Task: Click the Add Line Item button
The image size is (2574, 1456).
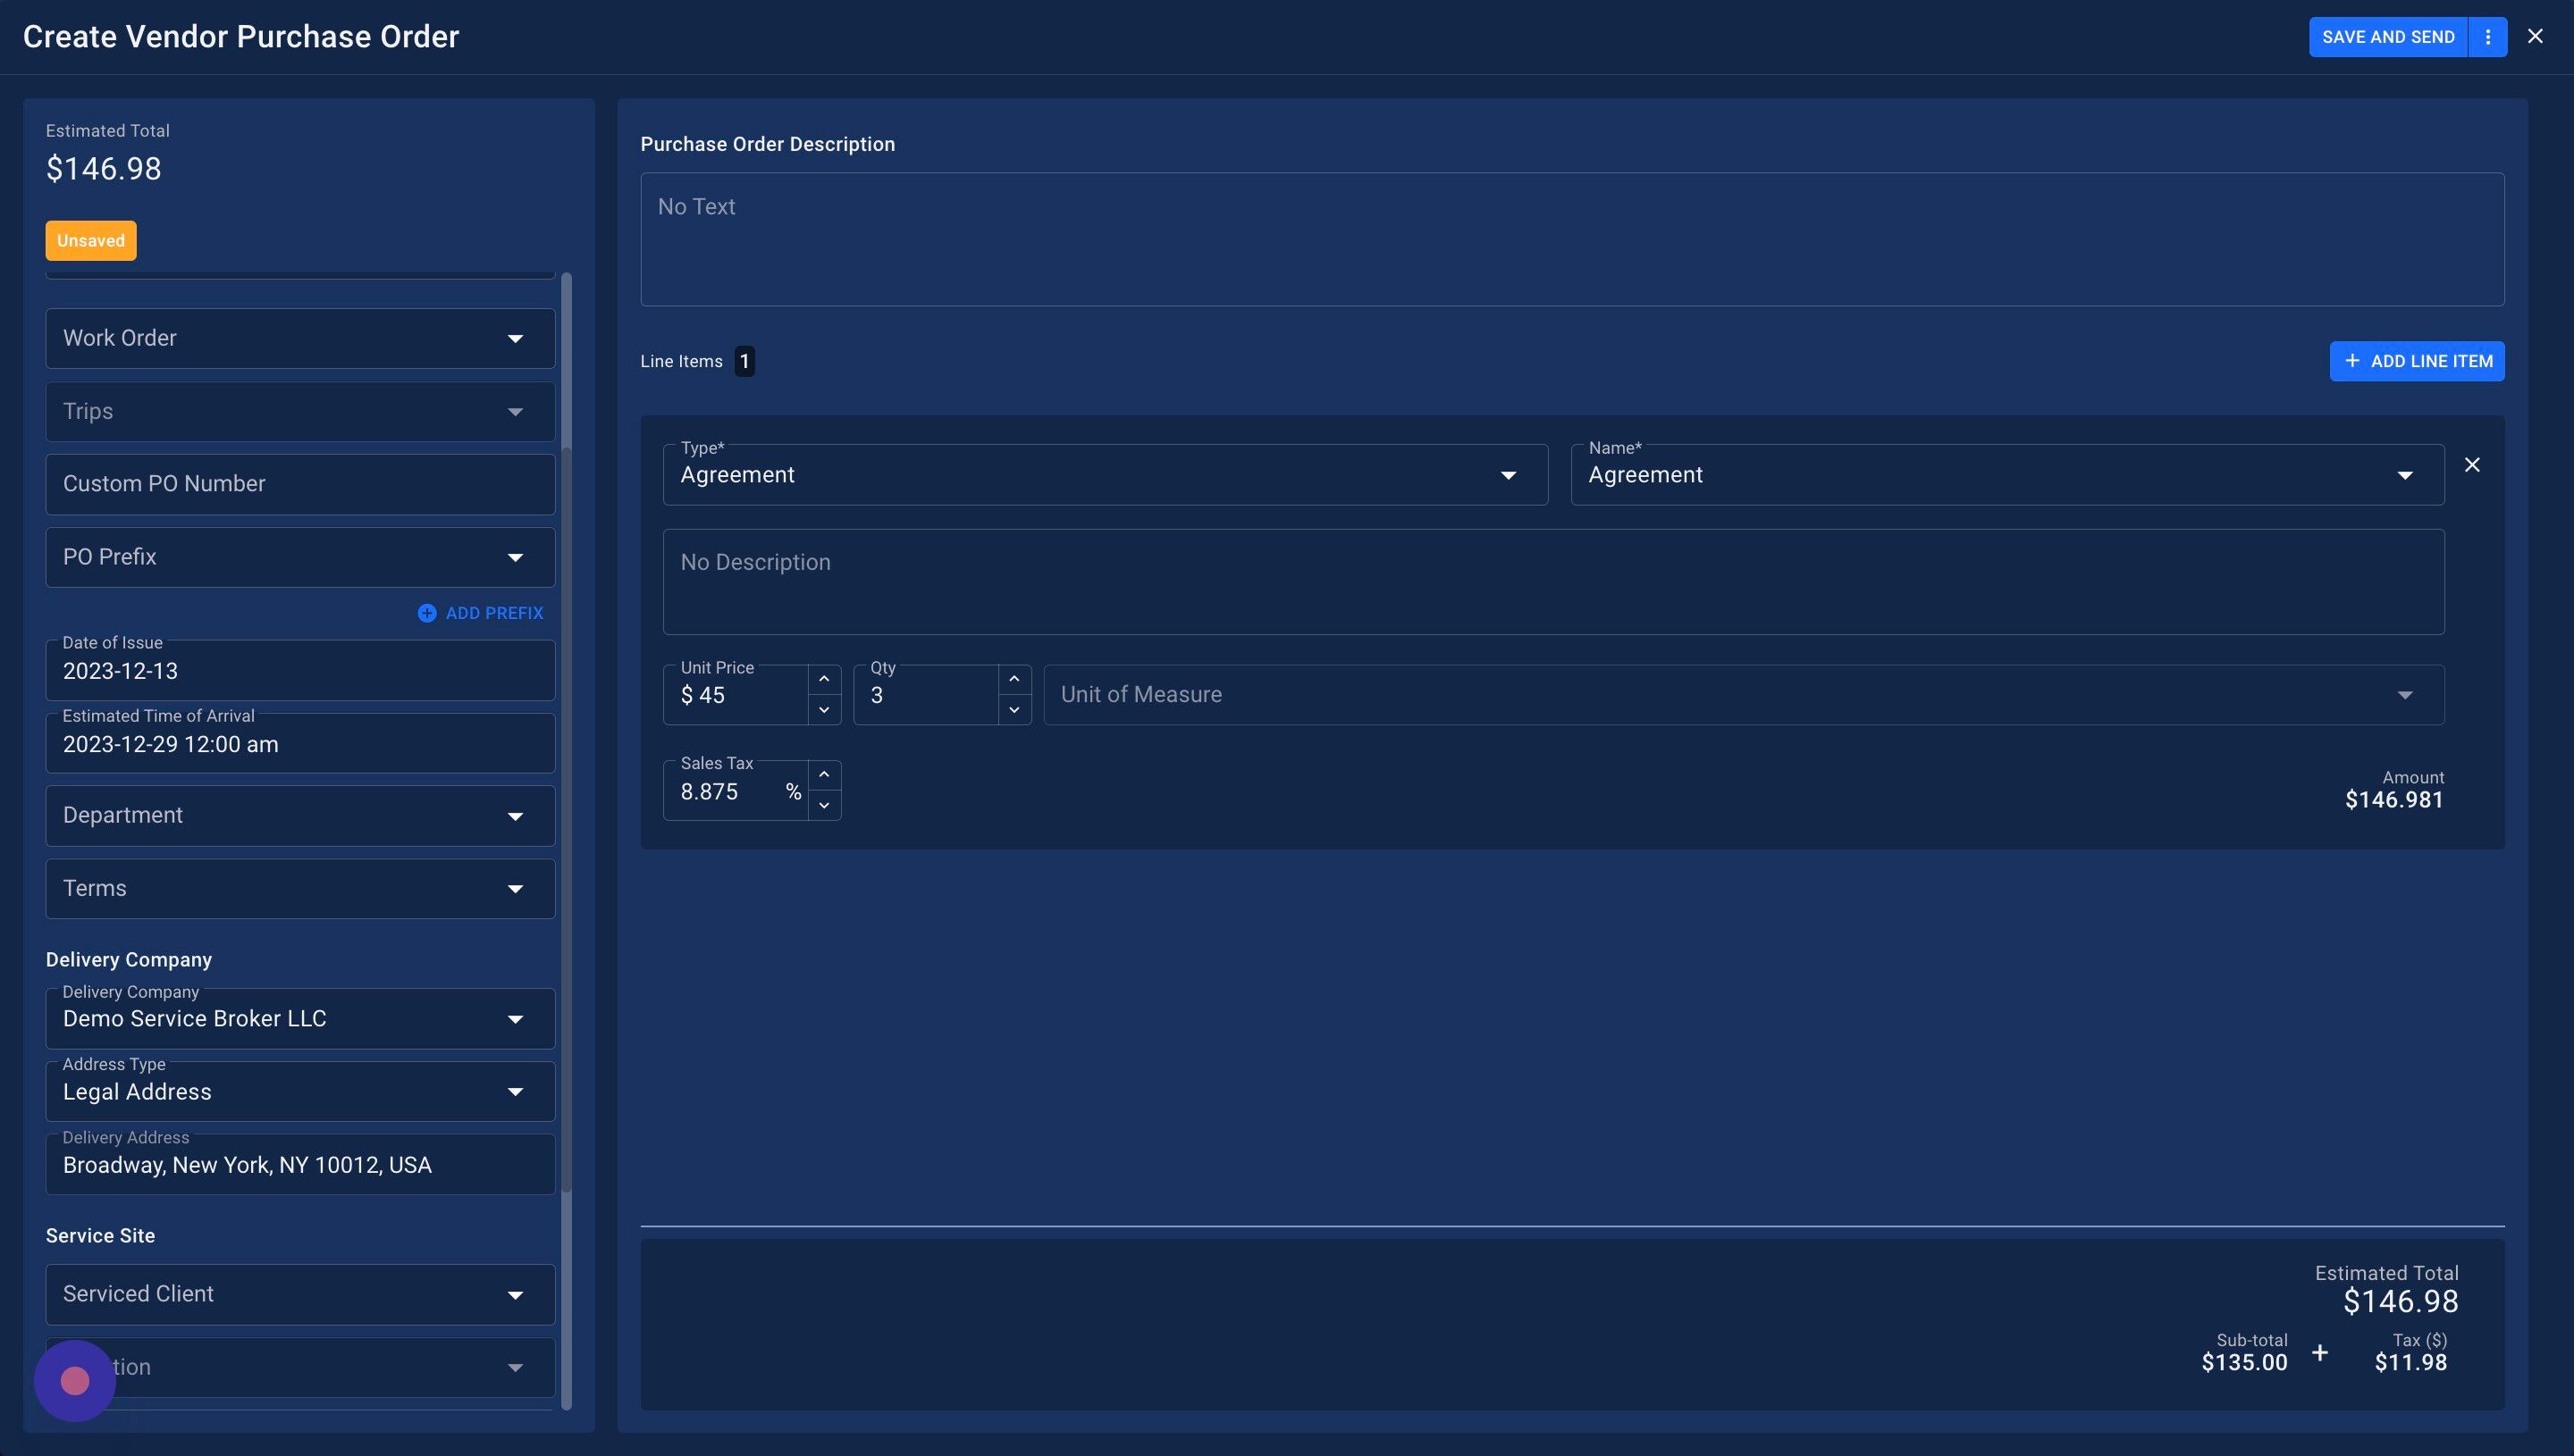Action: 2416,361
